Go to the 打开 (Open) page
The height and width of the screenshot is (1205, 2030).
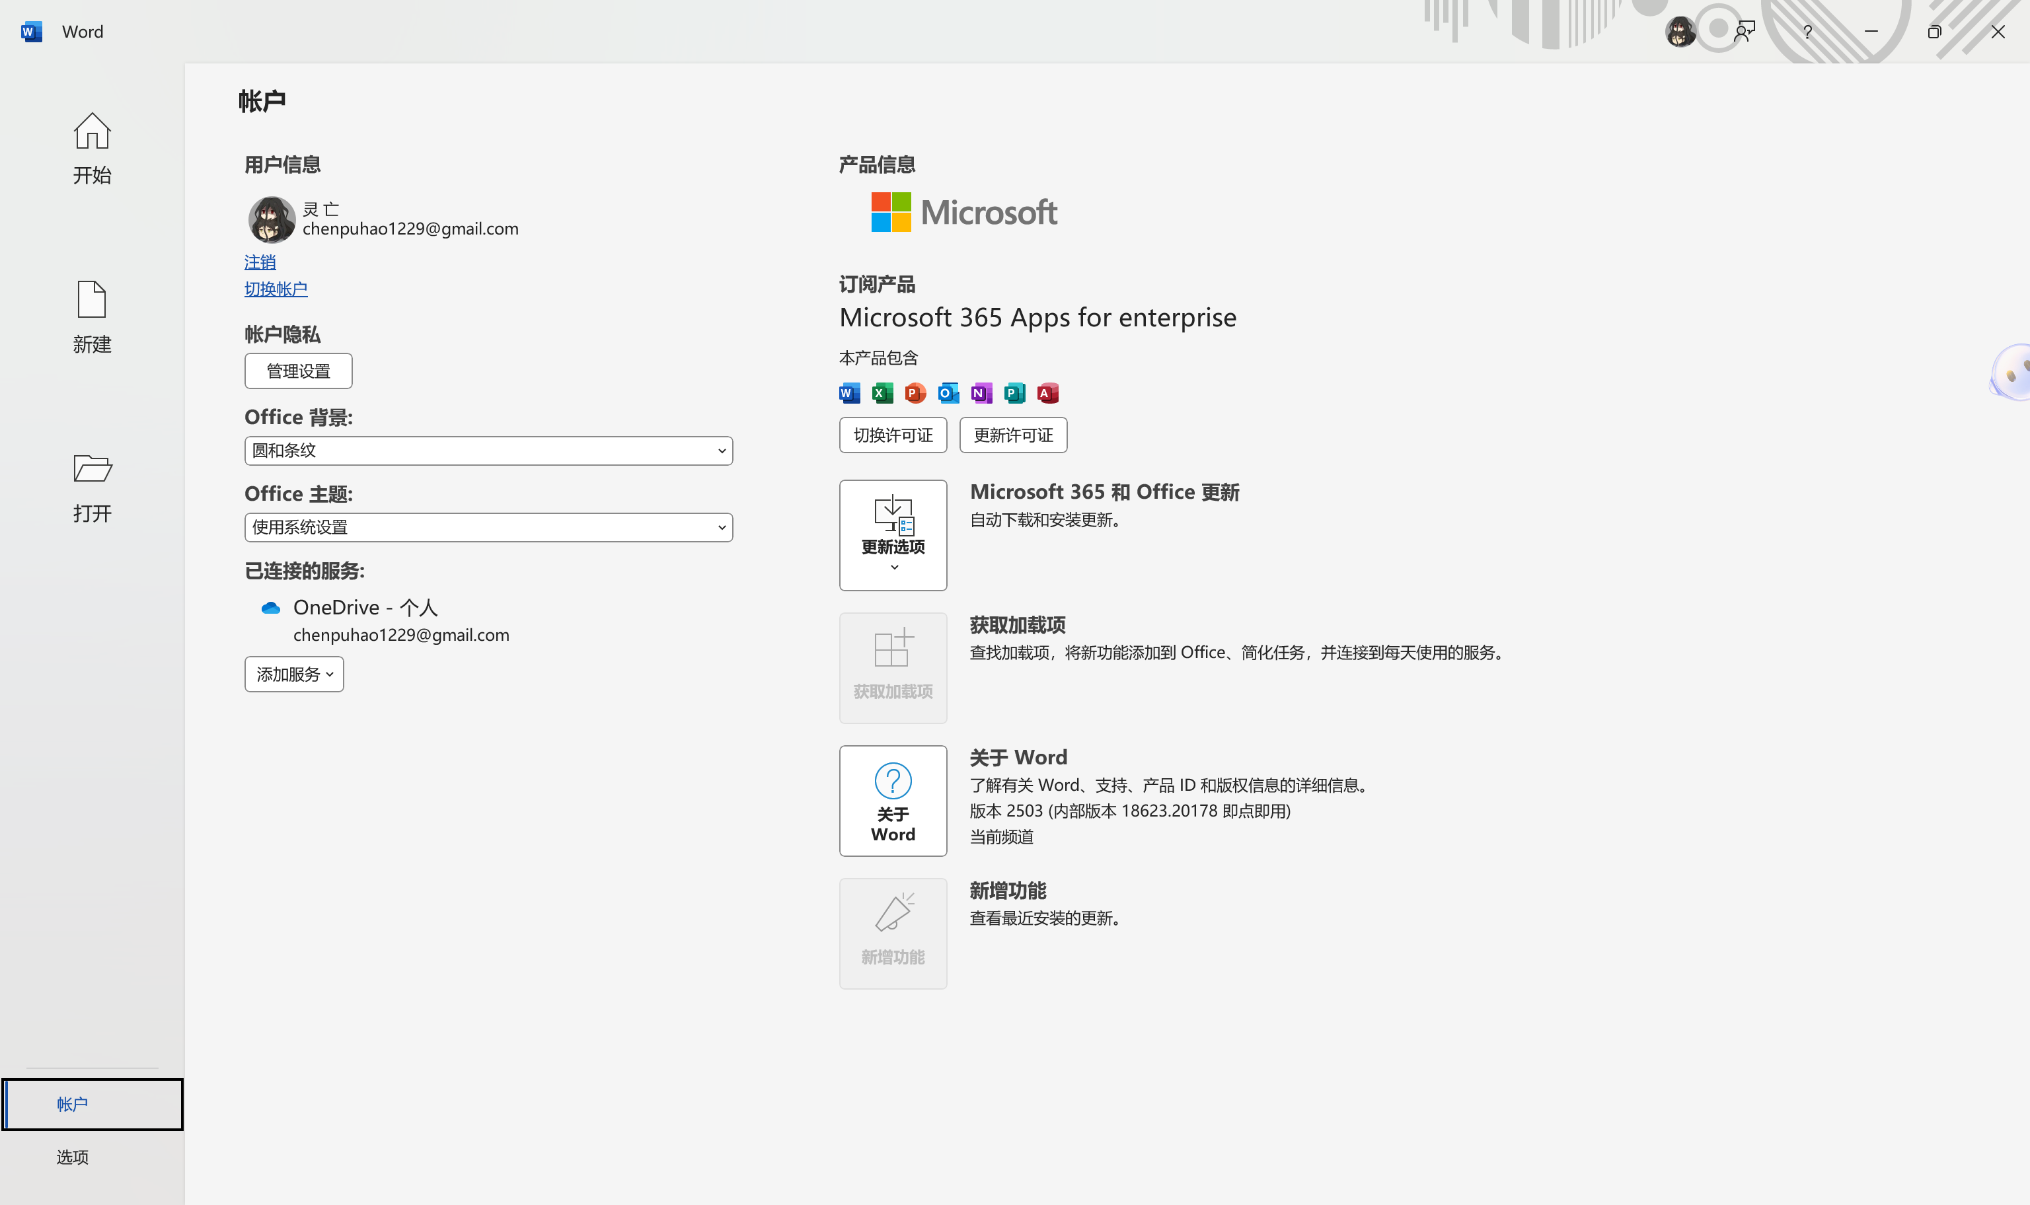(x=92, y=487)
